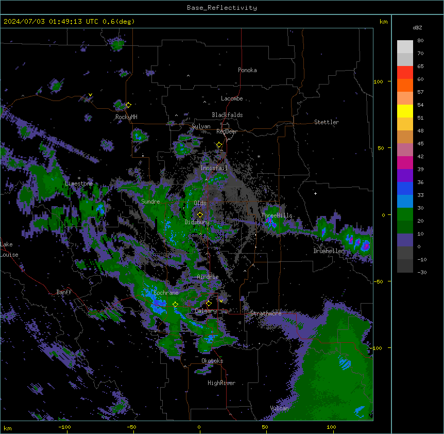The width and height of the screenshot is (444, 434).
Task: Select the Ponoka map label
Action: pyautogui.click(x=247, y=70)
